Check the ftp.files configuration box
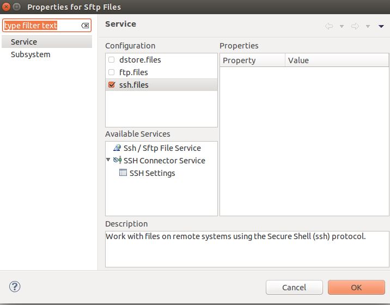The width and height of the screenshot is (390, 305). [x=112, y=72]
